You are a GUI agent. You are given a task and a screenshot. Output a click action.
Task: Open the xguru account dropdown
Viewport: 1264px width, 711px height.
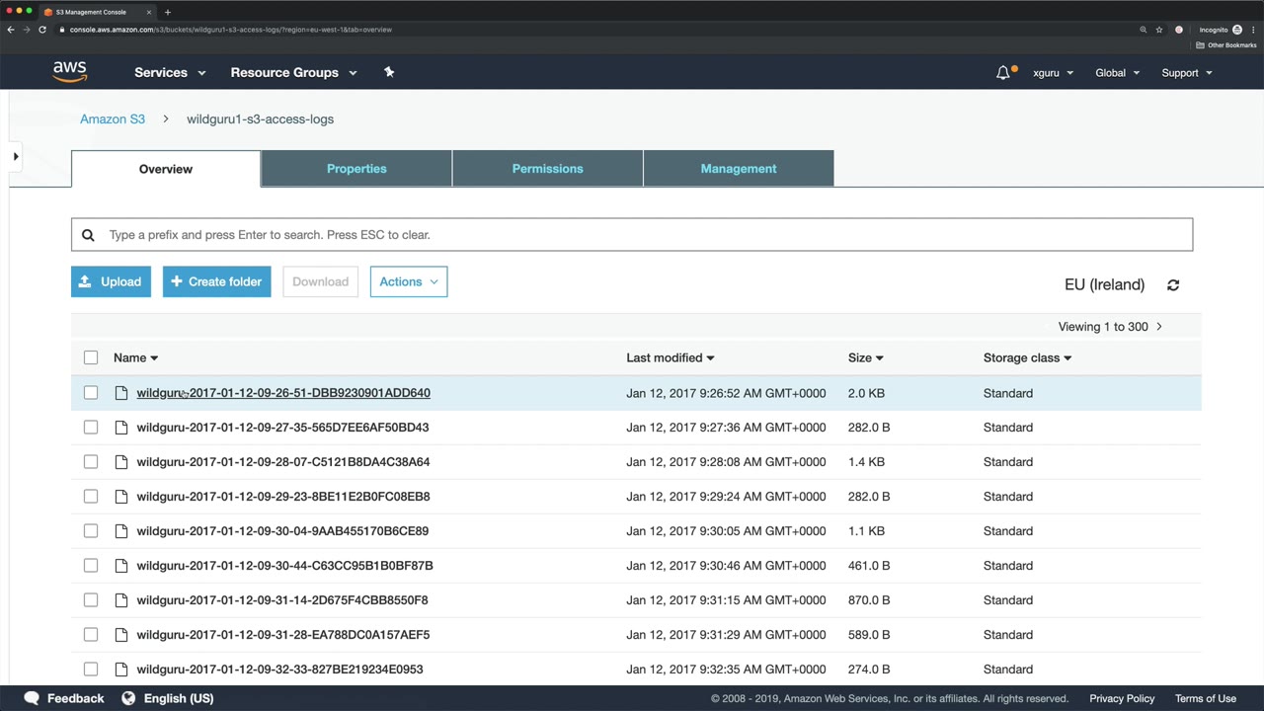1053,73
